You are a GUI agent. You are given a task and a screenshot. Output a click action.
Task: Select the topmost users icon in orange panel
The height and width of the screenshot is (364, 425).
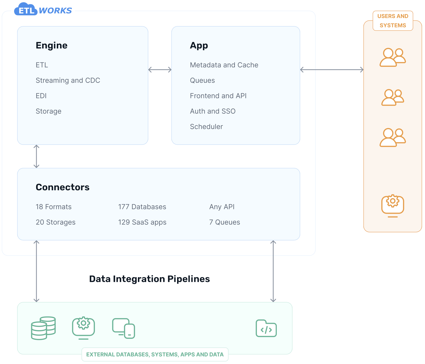point(393,57)
